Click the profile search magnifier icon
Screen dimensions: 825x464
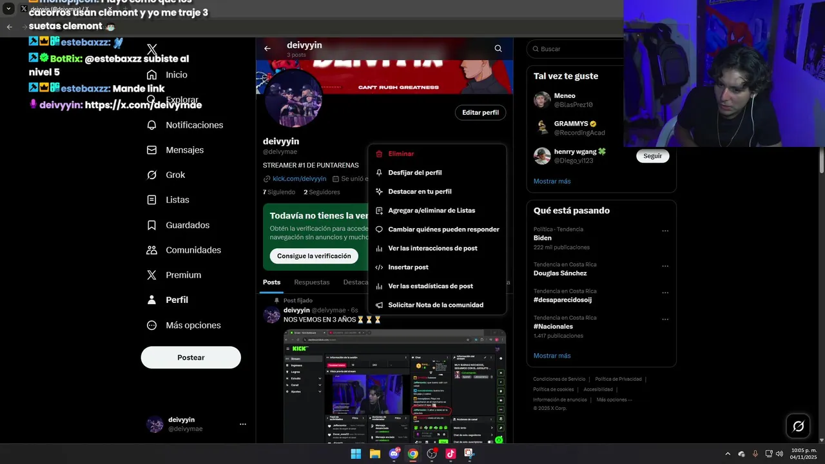coord(498,48)
